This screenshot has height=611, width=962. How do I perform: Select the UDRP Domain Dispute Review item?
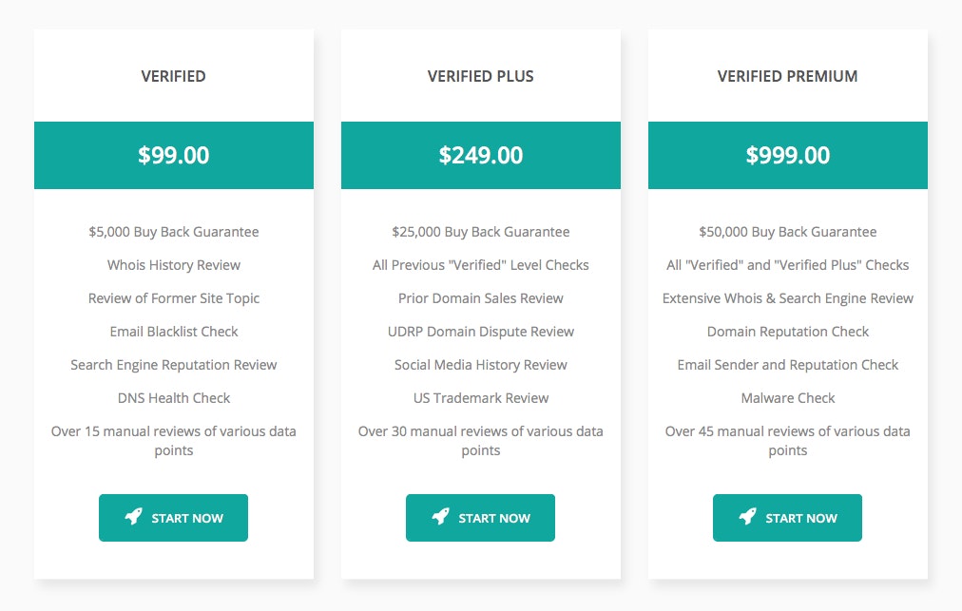click(480, 331)
